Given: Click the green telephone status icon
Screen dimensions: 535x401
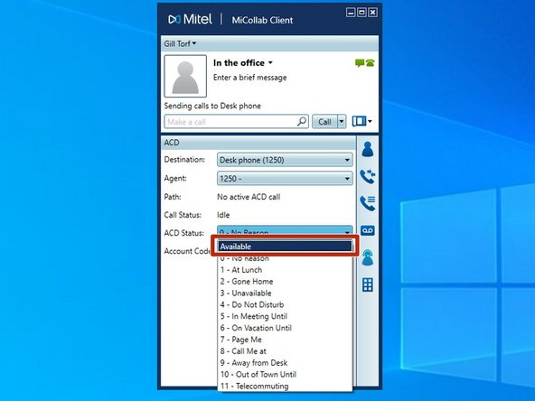Looking at the screenshot, I should tap(371, 63).
